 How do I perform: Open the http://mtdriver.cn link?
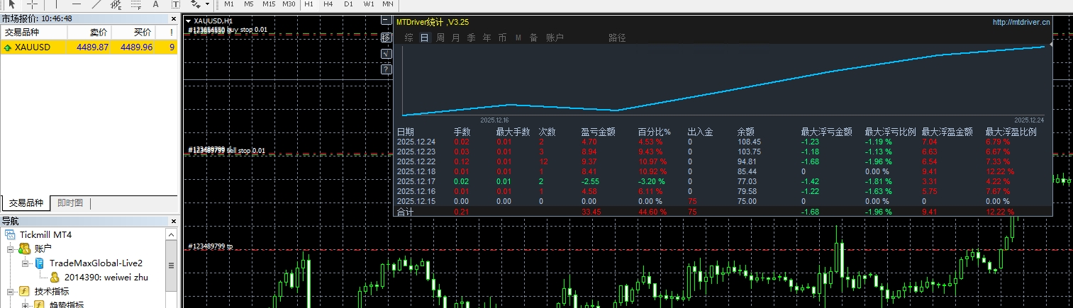click(x=1022, y=23)
